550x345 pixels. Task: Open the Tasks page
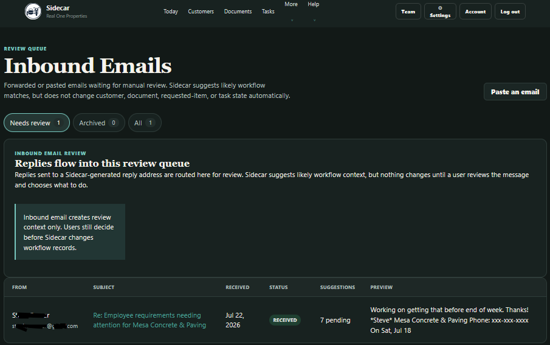click(x=268, y=12)
